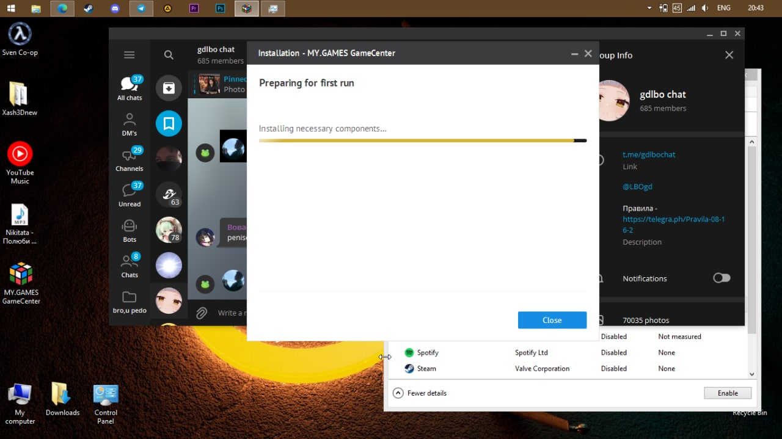Open the Archived chats icon

point(169,88)
